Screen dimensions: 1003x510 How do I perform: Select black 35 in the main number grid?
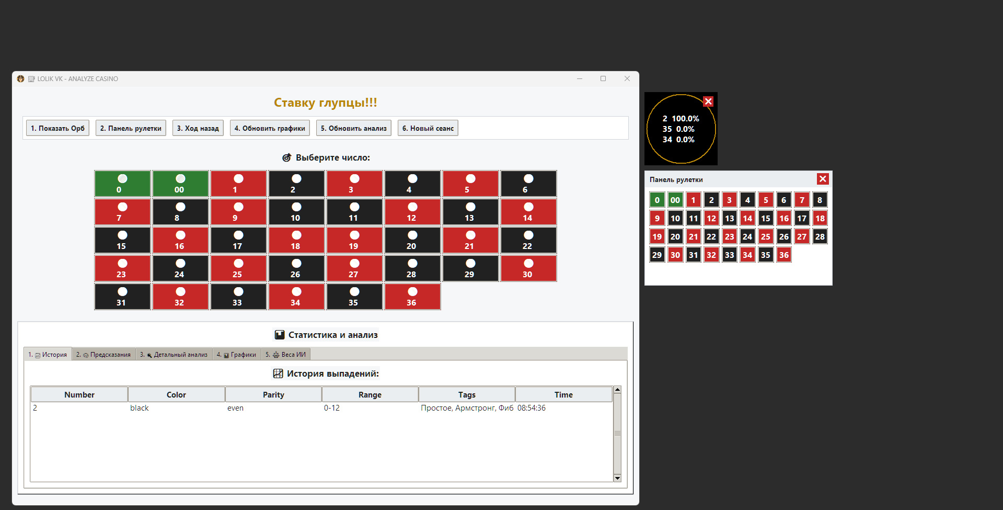[354, 297]
